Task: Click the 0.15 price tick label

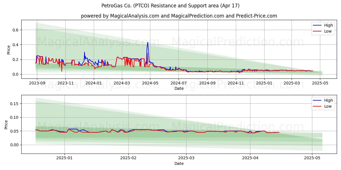Action: coord(15,104)
